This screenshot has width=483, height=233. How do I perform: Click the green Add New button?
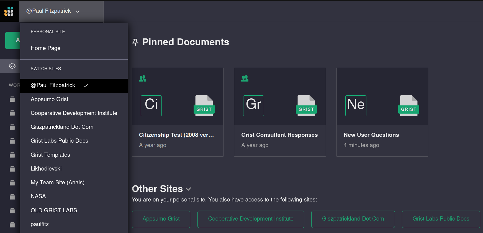pos(13,40)
